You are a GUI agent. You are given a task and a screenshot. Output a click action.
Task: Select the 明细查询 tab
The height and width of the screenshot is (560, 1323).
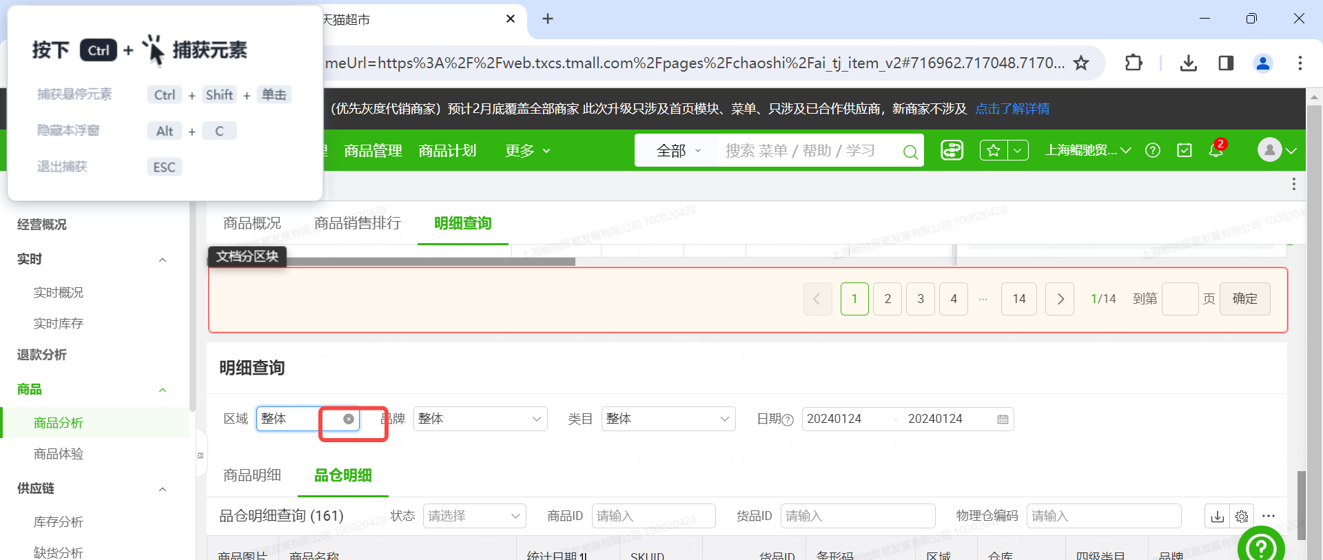[463, 223]
